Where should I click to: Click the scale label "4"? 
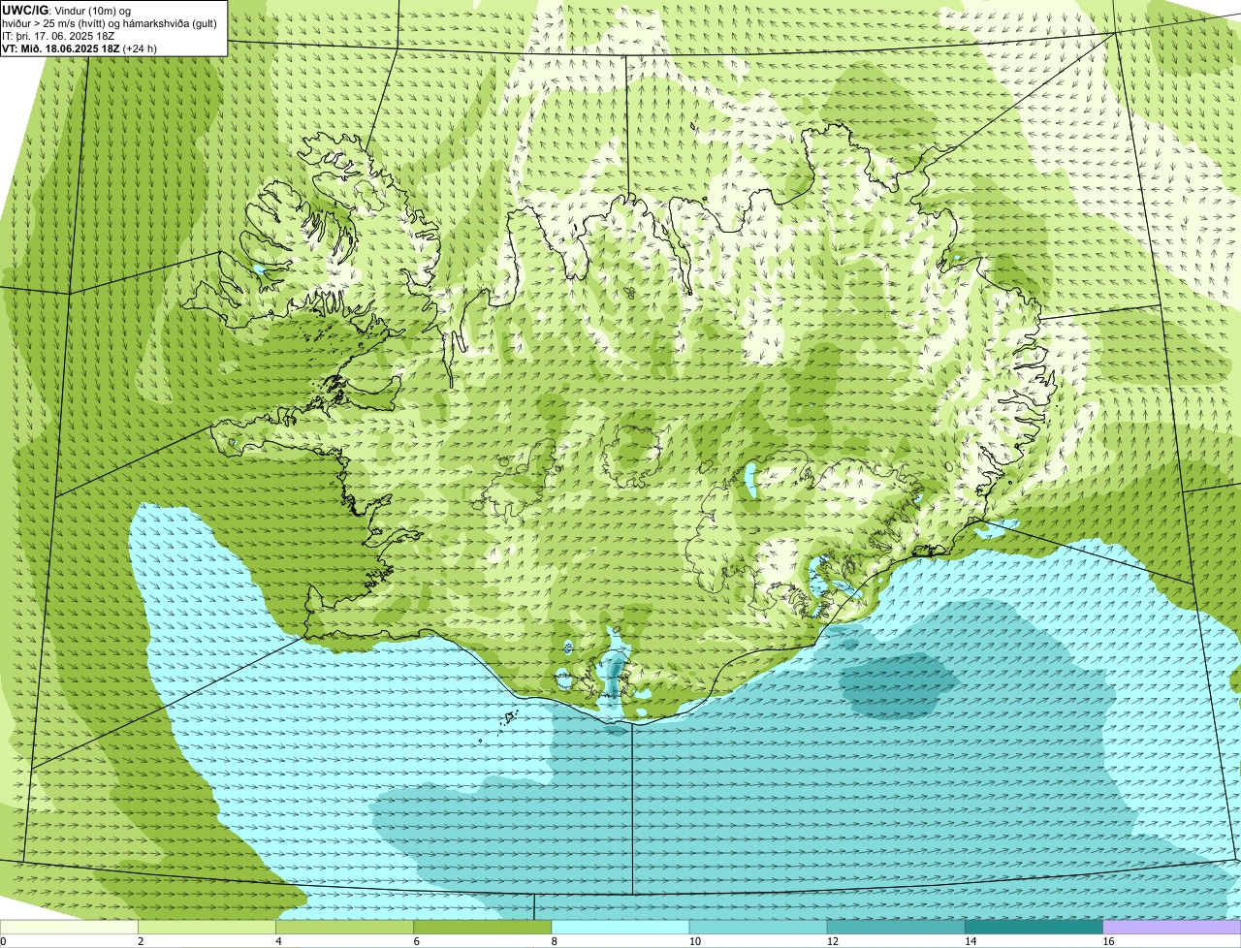tap(279, 941)
